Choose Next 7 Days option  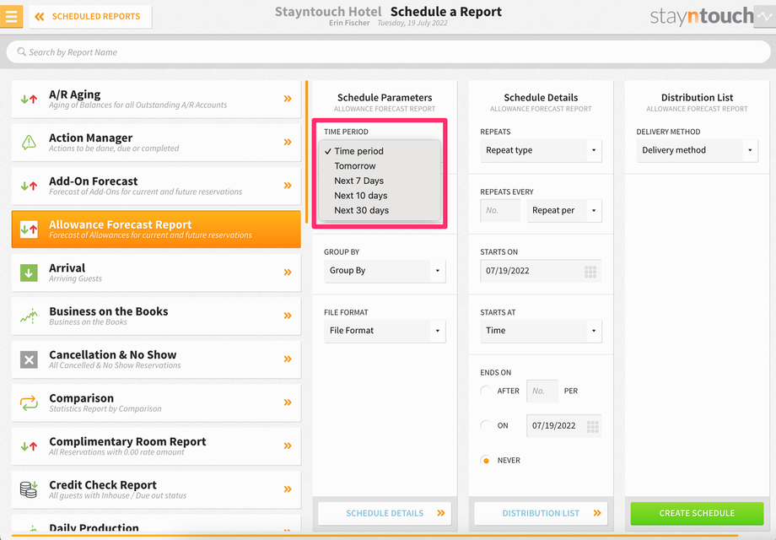380,181
